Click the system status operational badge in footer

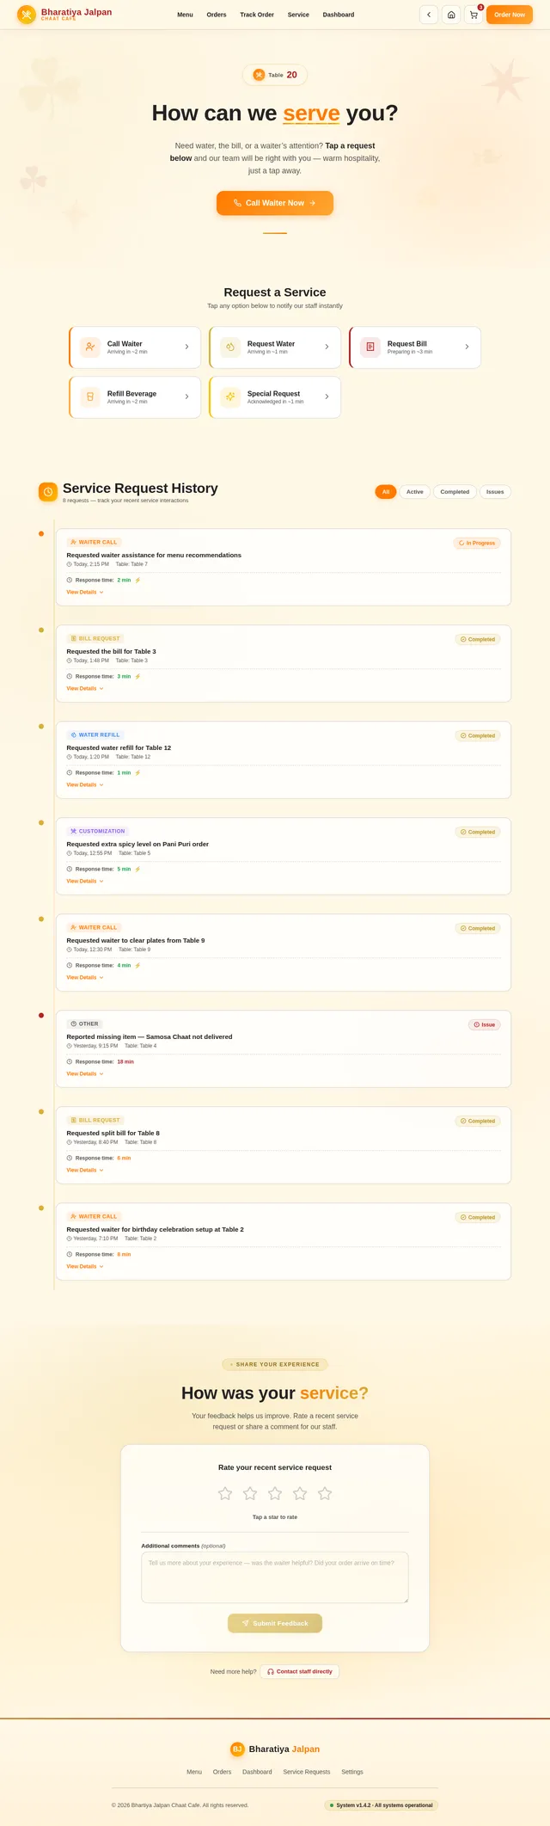(382, 1805)
